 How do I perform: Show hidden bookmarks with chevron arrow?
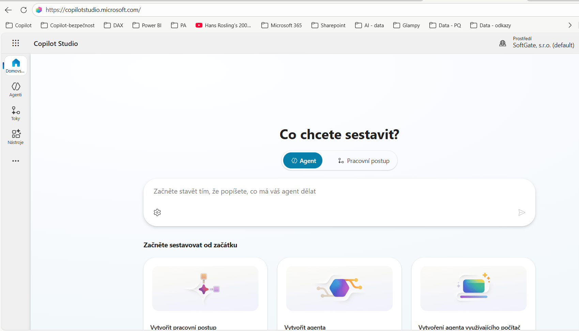pyautogui.click(x=570, y=25)
